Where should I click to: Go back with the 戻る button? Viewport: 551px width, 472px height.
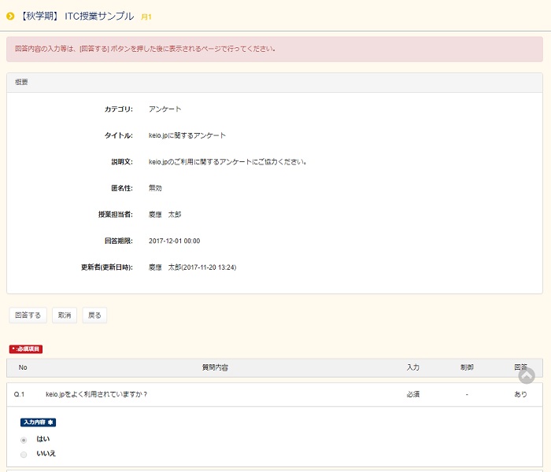[x=94, y=315]
